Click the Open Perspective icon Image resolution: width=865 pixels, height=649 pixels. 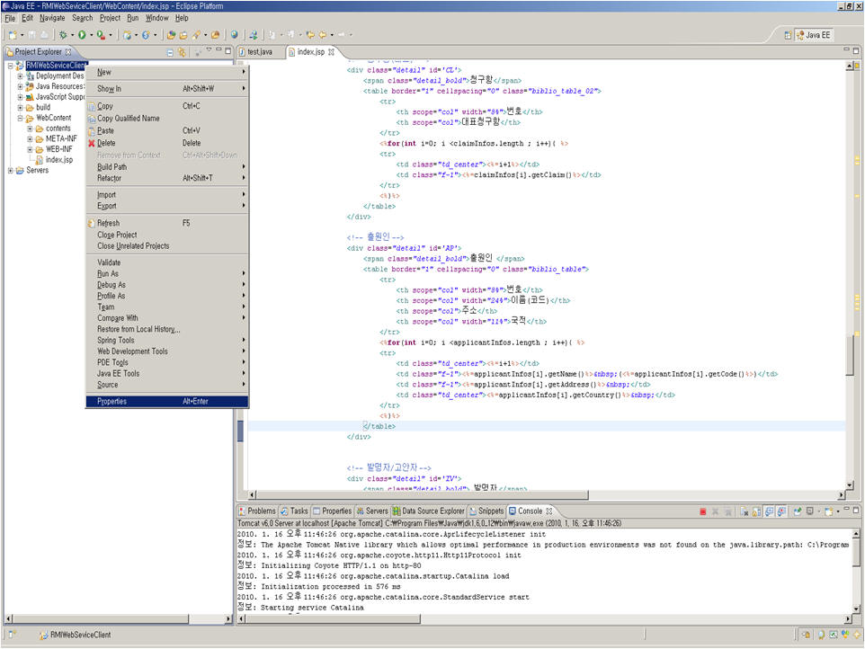pyautogui.click(x=789, y=35)
